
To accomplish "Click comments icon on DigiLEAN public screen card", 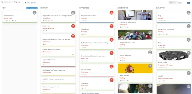I will point(125,27).
